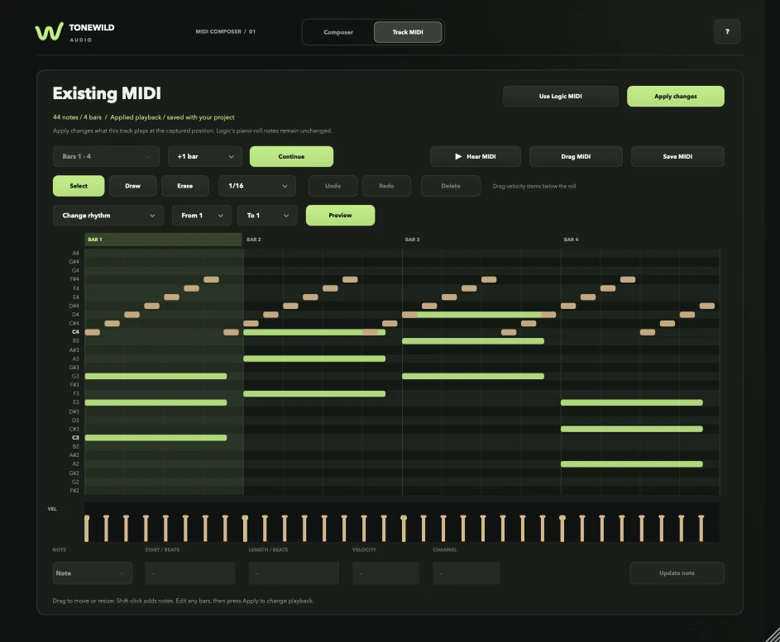The height and width of the screenshot is (642, 780).
Task: Open the +1 bar dropdown
Action: tap(205, 156)
